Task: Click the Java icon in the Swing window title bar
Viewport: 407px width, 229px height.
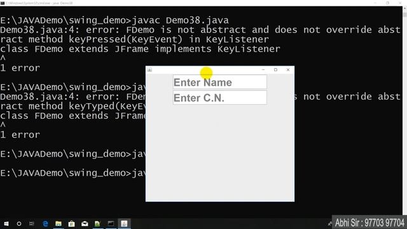Action: [x=150, y=69]
